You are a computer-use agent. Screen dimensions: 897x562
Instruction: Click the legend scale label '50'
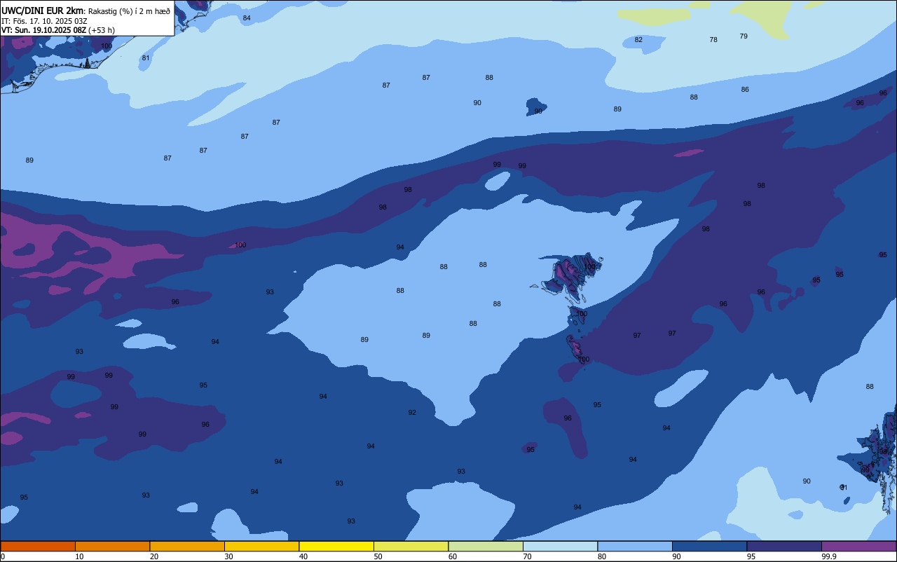[x=378, y=556]
